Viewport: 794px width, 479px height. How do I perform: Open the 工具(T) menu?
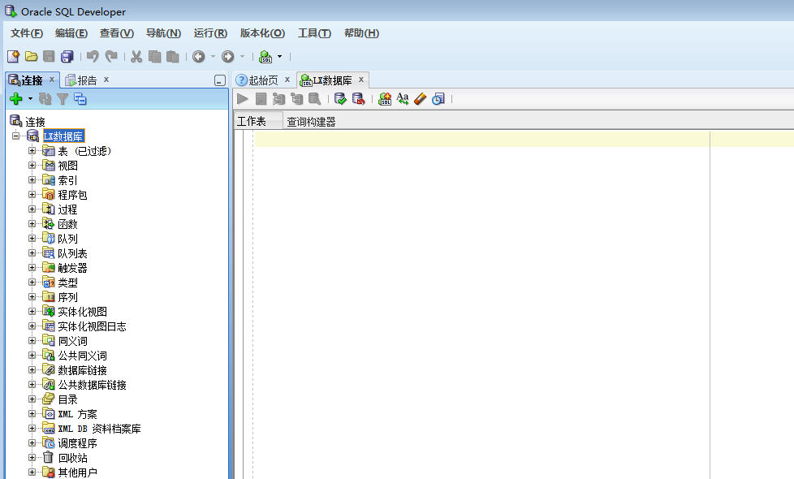[314, 33]
